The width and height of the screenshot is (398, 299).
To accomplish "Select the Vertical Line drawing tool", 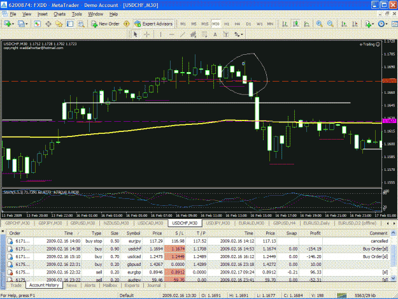I will click(160, 34).
